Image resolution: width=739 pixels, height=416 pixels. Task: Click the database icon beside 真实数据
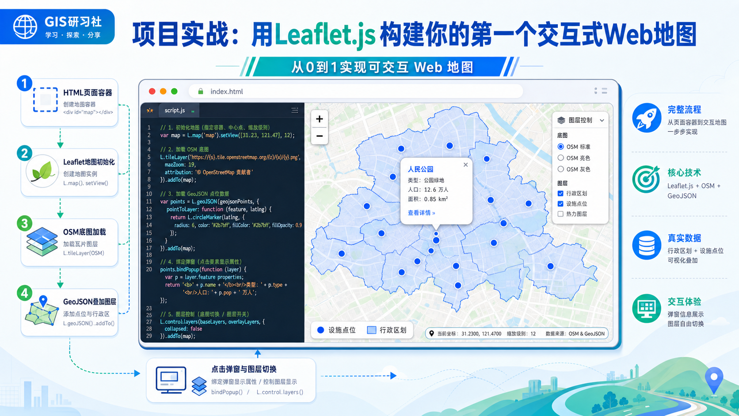[646, 245]
